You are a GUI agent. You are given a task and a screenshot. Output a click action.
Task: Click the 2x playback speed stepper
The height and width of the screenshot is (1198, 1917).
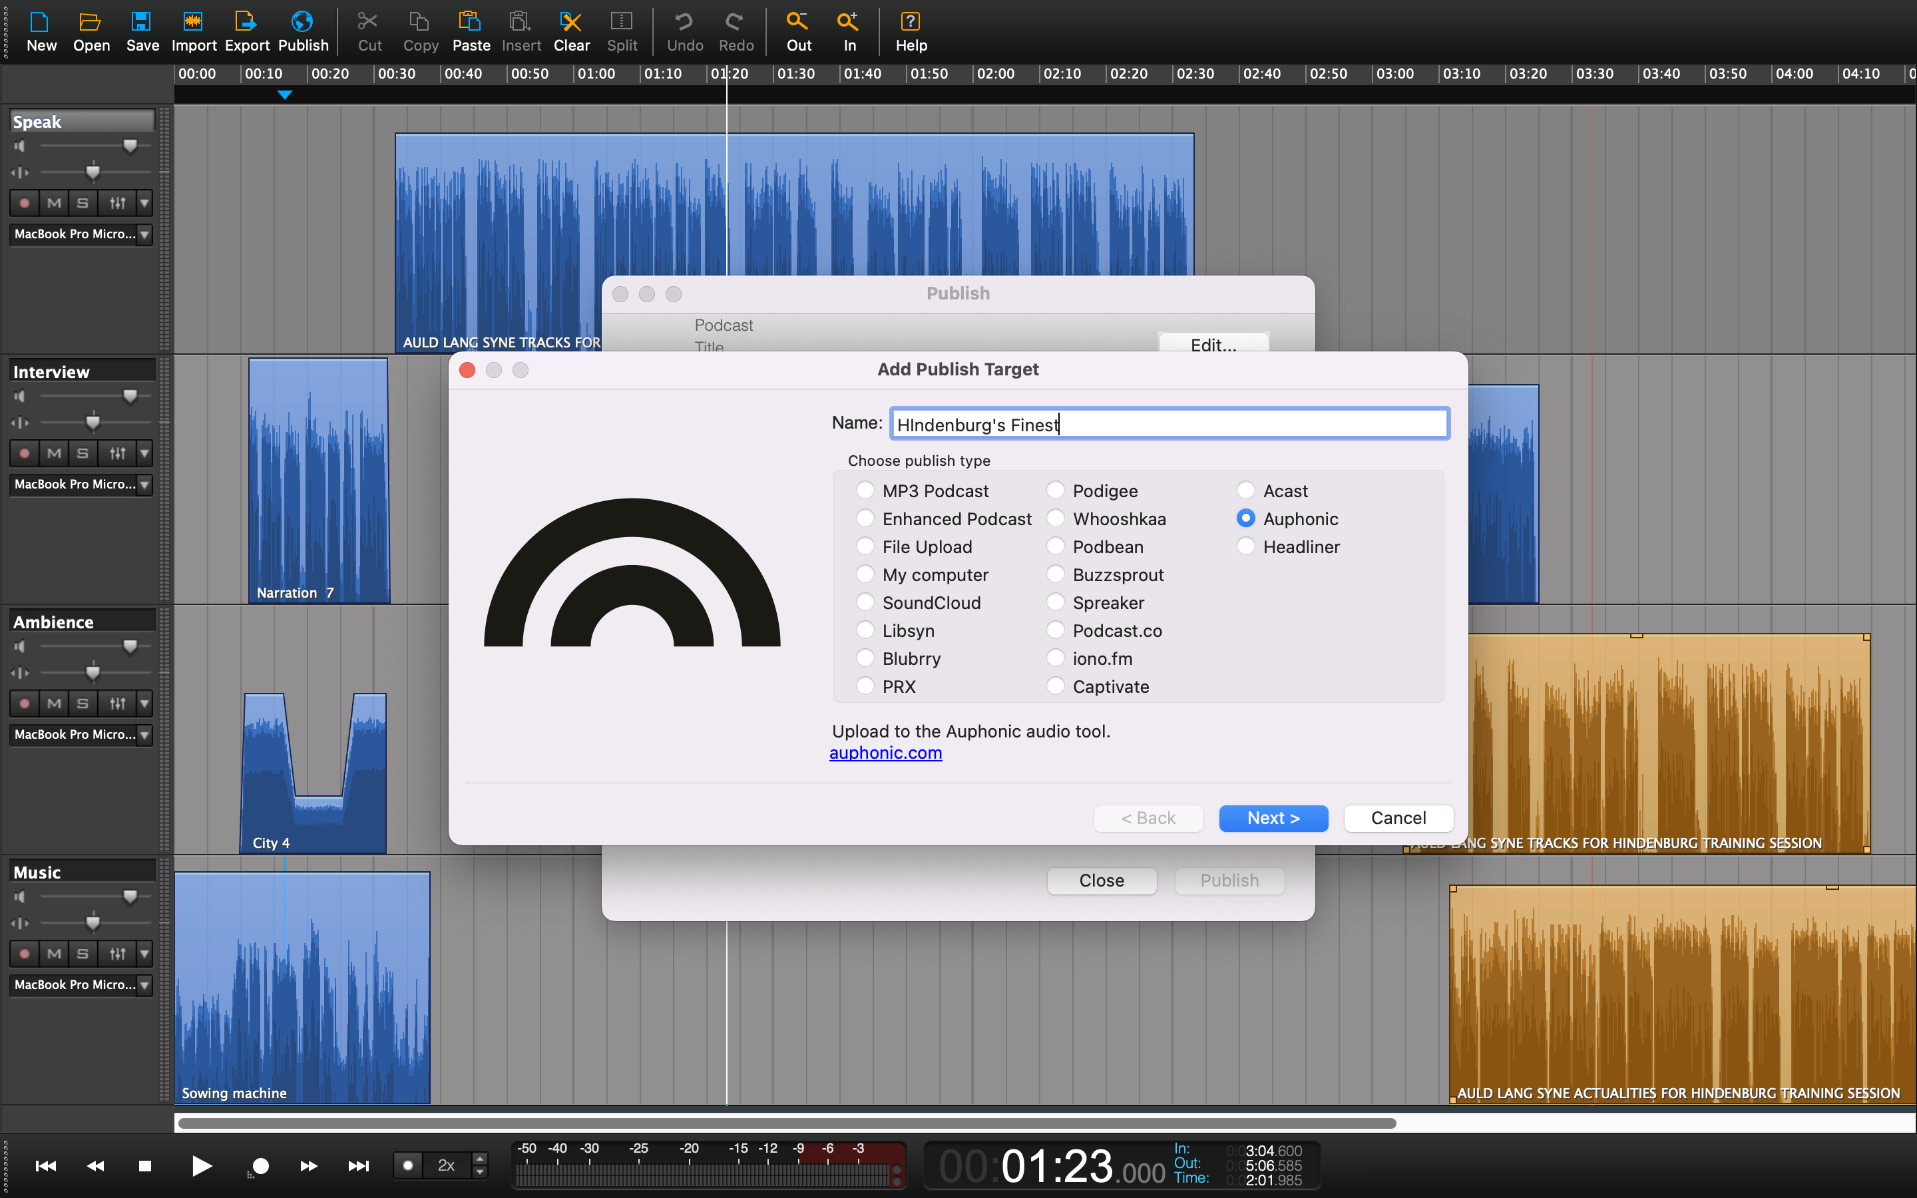[x=479, y=1165]
